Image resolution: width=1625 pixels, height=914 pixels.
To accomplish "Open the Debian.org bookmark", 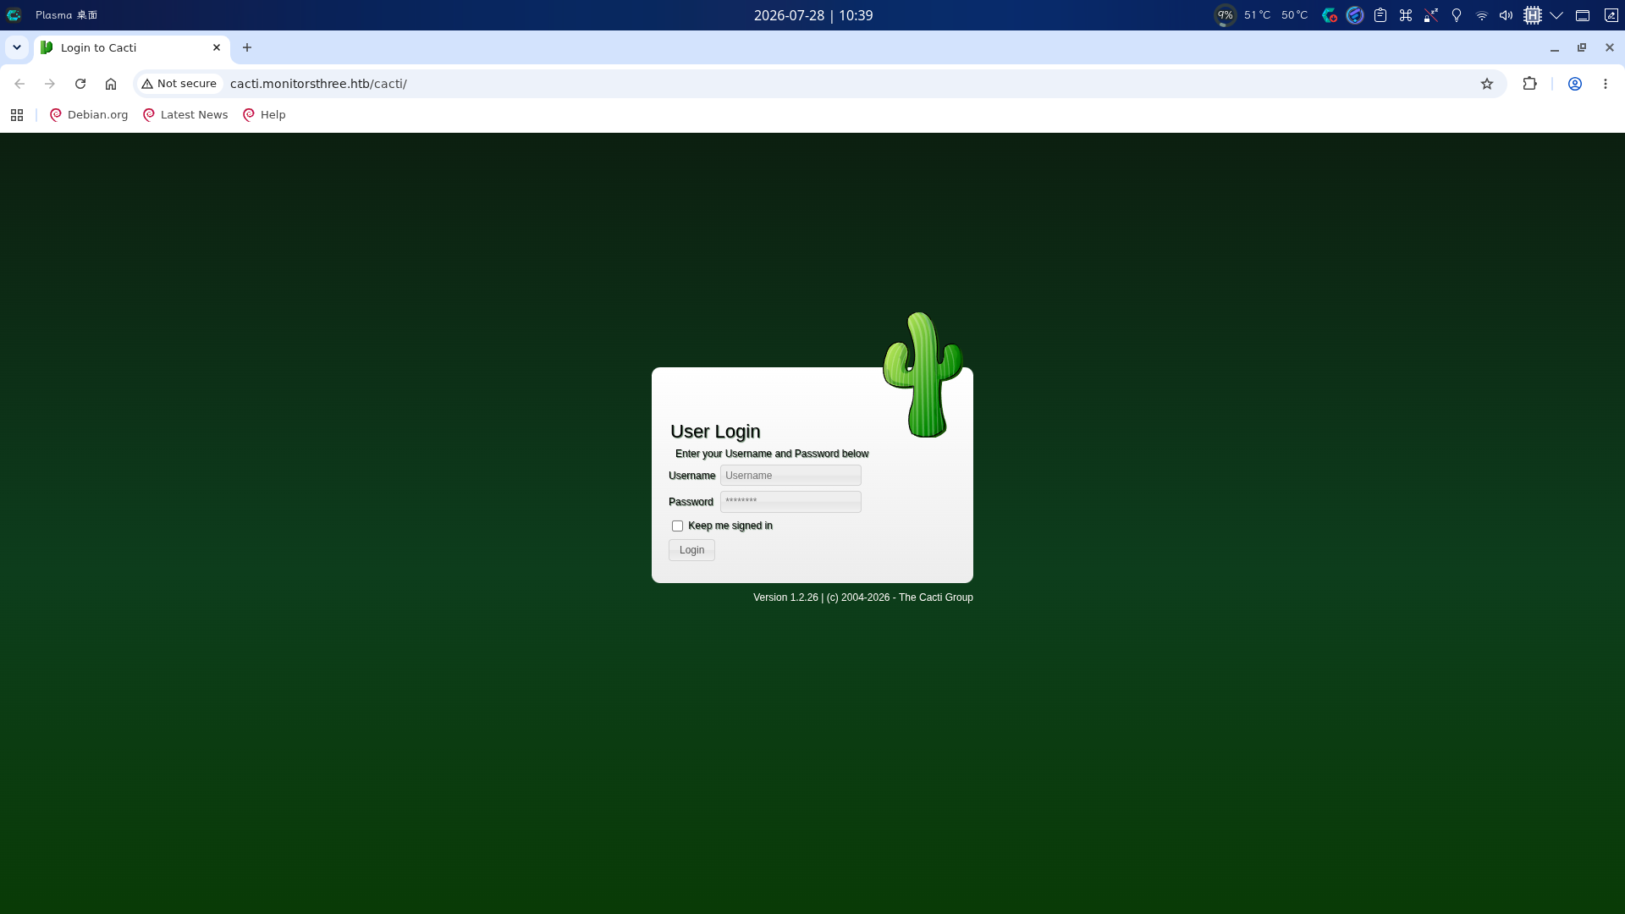I will (x=89, y=115).
